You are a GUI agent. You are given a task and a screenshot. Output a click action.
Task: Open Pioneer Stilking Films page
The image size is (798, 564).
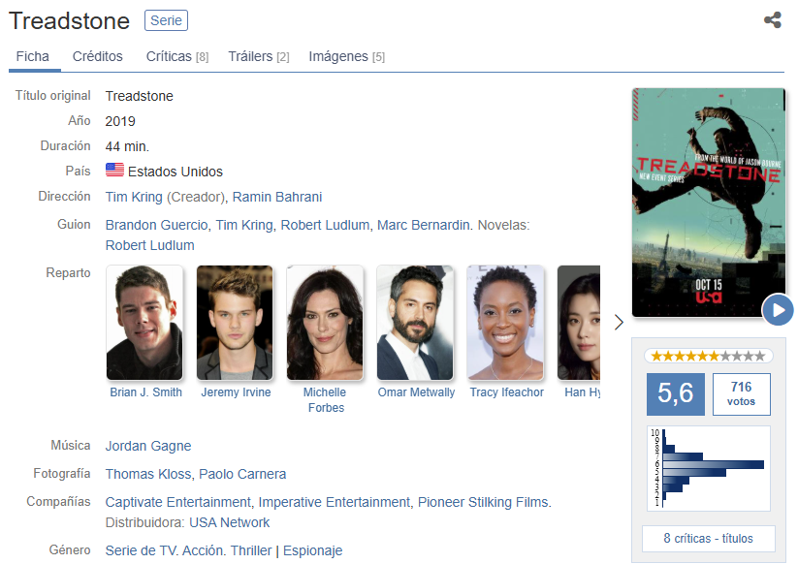[483, 502]
